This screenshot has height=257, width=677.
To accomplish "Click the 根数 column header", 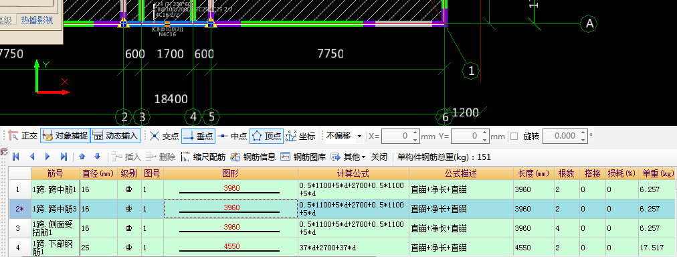I will click(x=567, y=174).
